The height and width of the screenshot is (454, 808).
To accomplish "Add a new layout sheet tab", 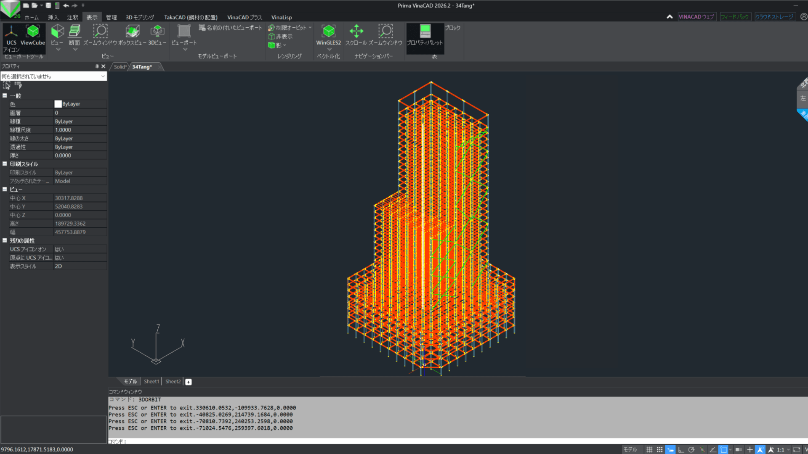I will point(189,382).
